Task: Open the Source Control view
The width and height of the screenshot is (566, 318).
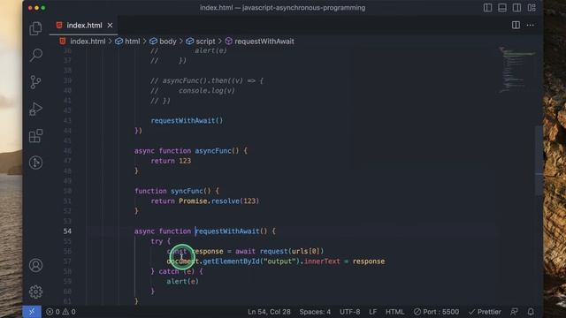Action: click(x=35, y=82)
